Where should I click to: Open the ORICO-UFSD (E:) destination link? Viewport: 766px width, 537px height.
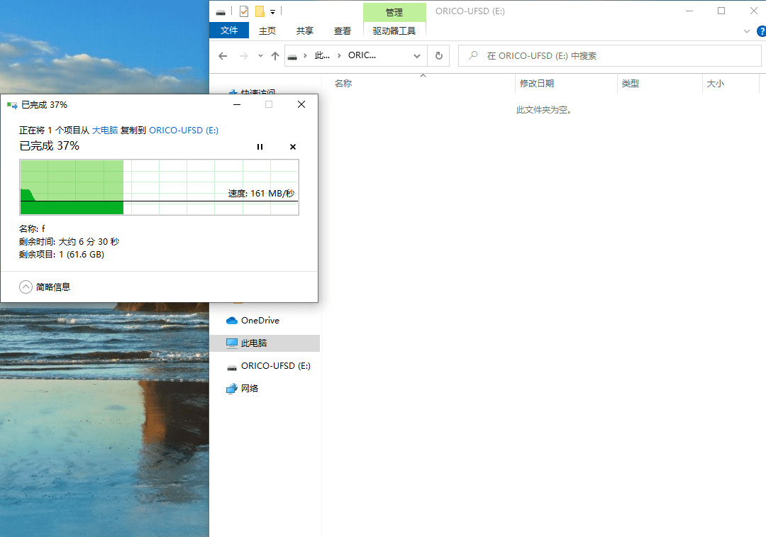click(x=184, y=131)
